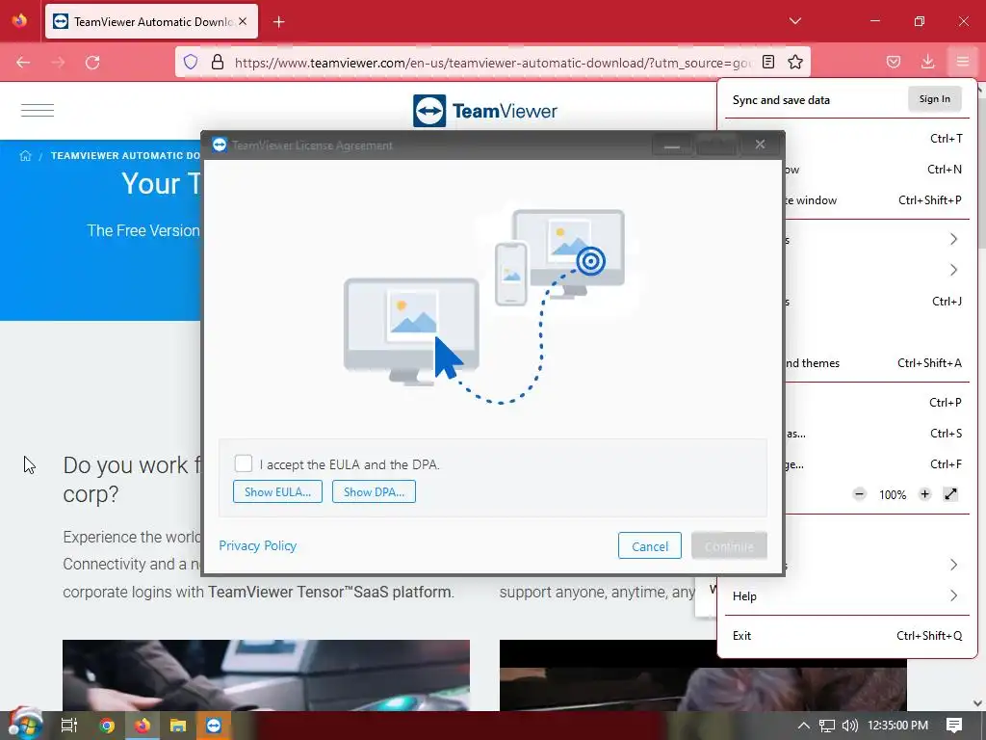Open the list all tabs dropdown arrow
This screenshot has height=740, width=986.
click(x=794, y=21)
